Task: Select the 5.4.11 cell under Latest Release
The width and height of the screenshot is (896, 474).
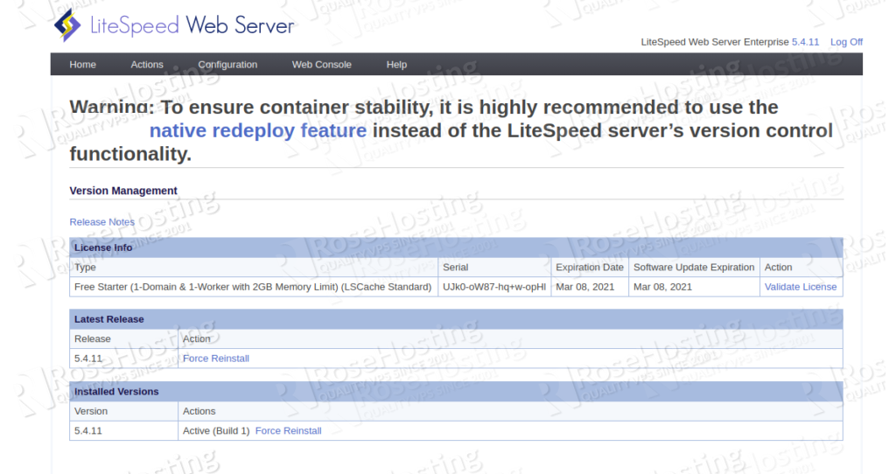Action: (x=123, y=358)
